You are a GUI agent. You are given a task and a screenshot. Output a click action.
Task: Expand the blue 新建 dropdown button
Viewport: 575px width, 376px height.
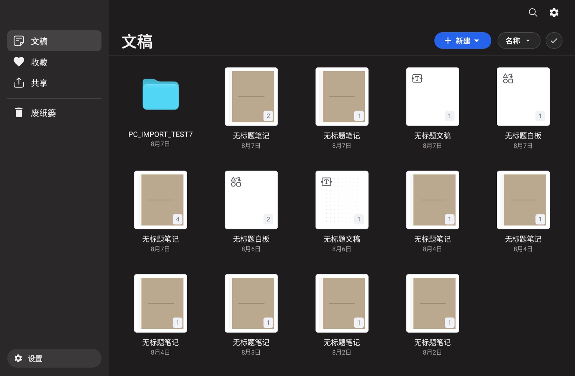coord(463,41)
